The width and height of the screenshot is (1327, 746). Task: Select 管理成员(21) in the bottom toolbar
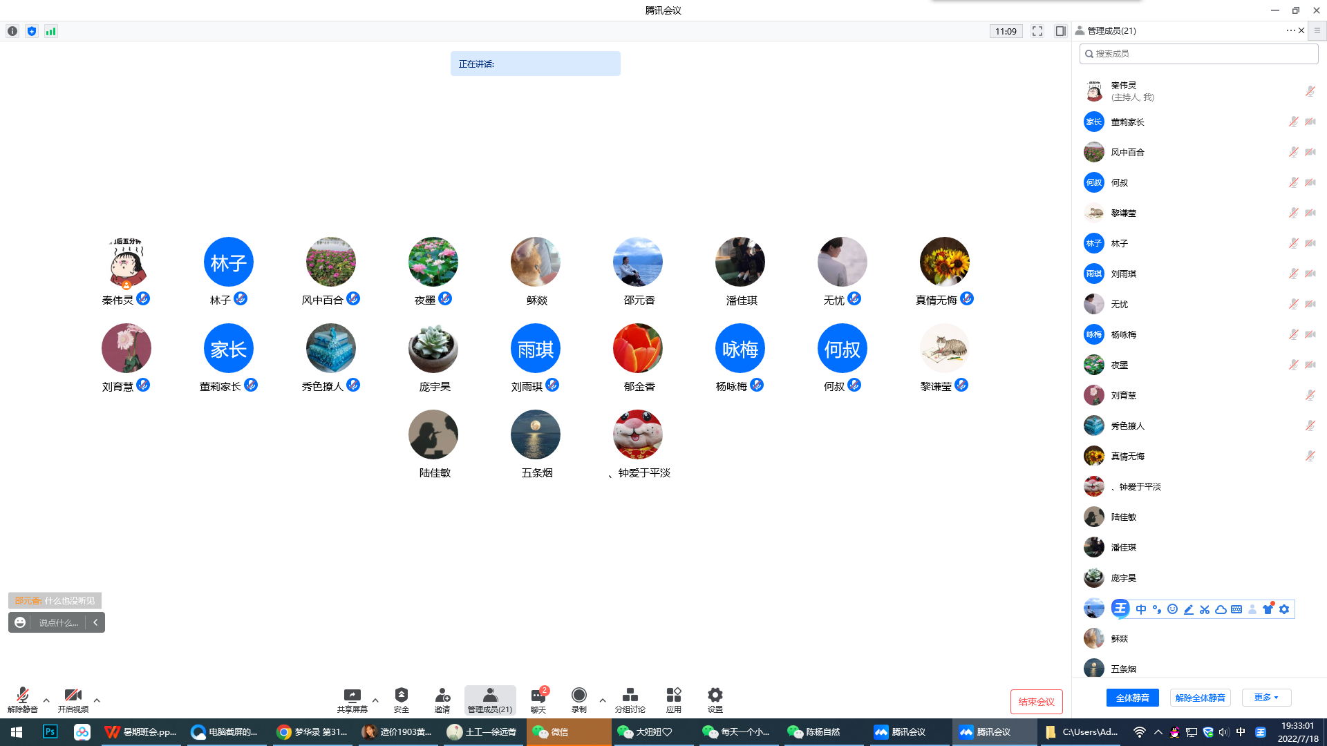(x=489, y=699)
